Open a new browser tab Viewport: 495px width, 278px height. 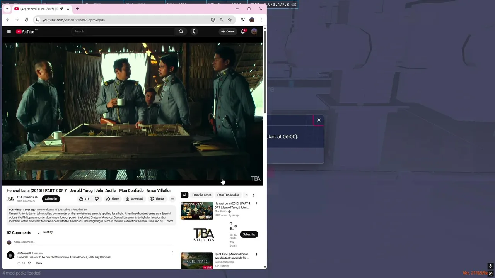(x=77, y=8)
